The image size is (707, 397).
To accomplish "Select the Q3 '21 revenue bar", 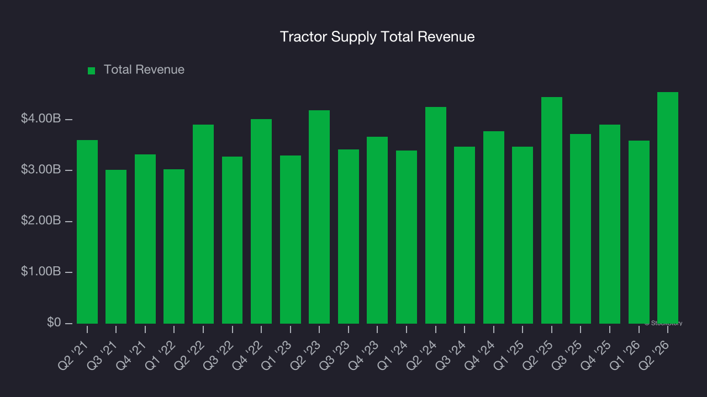I will click(116, 246).
